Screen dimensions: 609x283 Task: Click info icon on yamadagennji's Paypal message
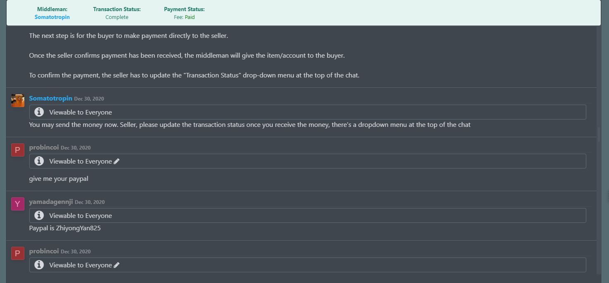(x=39, y=215)
